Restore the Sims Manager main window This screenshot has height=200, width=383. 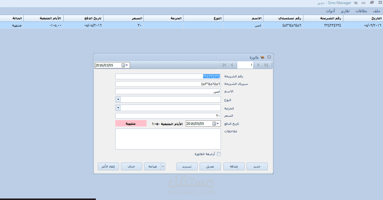pyautogui.click(x=372, y=3)
